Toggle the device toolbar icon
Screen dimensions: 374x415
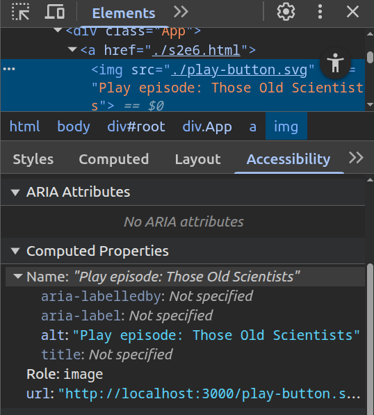[55, 12]
